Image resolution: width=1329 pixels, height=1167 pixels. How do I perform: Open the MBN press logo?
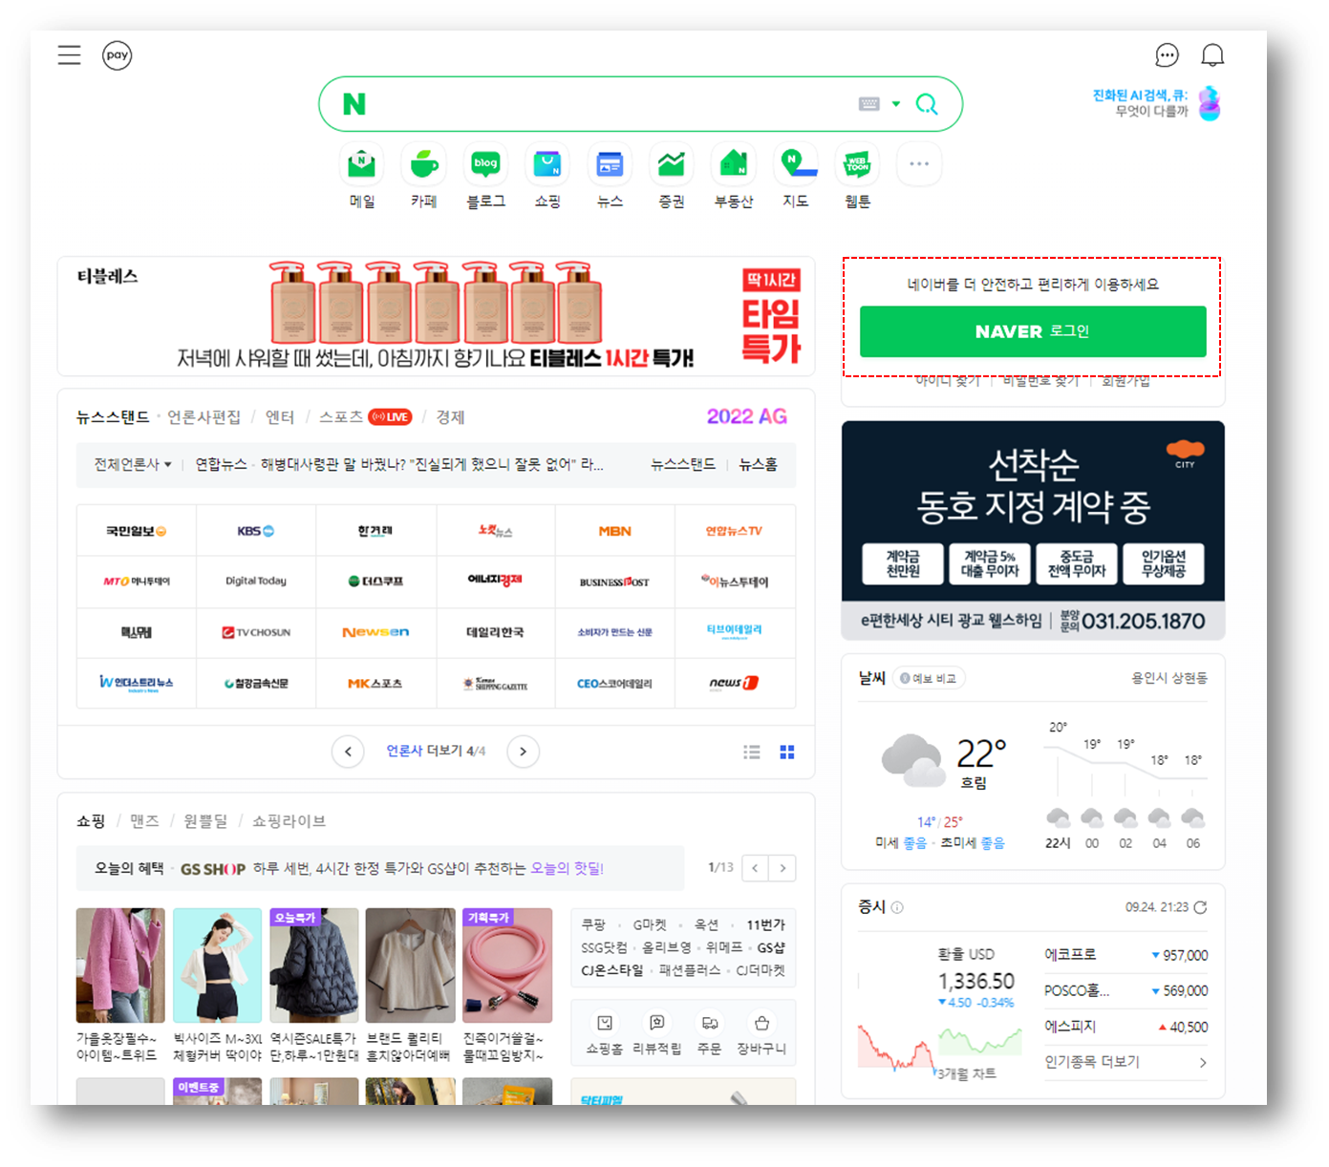tap(614, 531)
